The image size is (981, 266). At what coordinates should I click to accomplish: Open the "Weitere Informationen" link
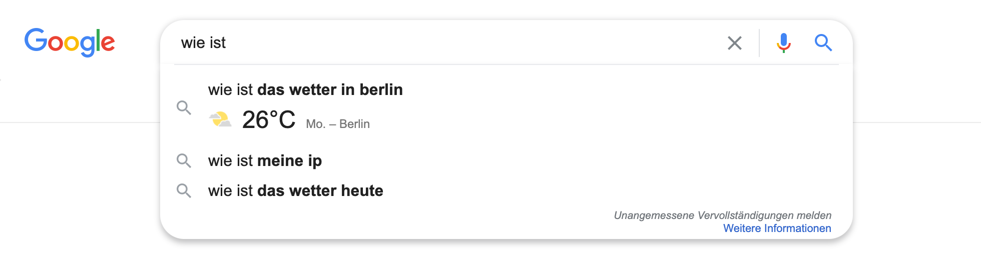(x=777, y=228)
